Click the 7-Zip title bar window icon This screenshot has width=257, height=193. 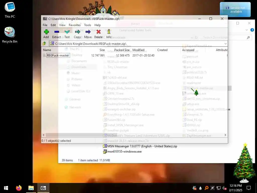click(45, 19)
